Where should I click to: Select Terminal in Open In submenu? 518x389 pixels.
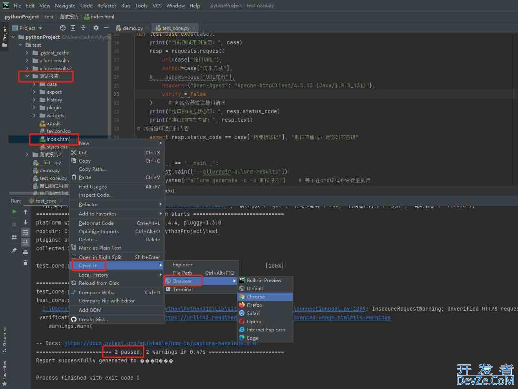(x=201, y=289)
